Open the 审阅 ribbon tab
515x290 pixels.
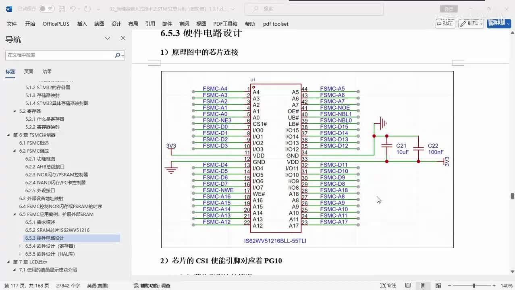[184, 24]
